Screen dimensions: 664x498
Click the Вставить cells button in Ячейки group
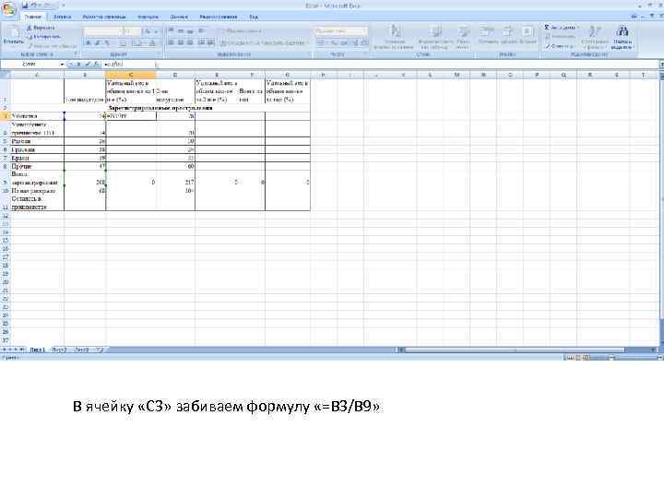click(488, 36)
